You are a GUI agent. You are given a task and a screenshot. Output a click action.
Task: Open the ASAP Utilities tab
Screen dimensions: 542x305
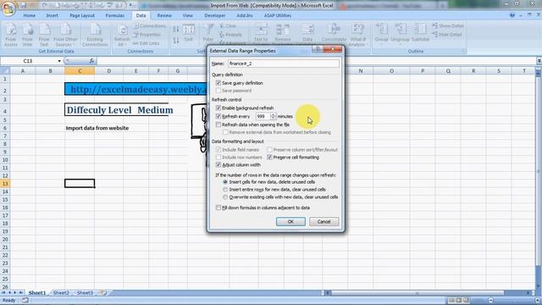point(278,15)
